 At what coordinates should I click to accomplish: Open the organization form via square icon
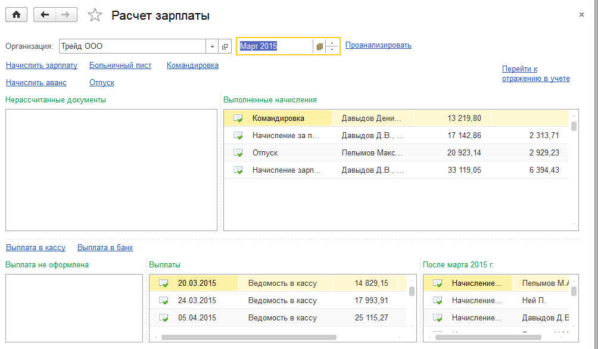[x=225, y=46]
